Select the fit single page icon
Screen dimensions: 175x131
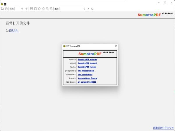coord(35,8)
